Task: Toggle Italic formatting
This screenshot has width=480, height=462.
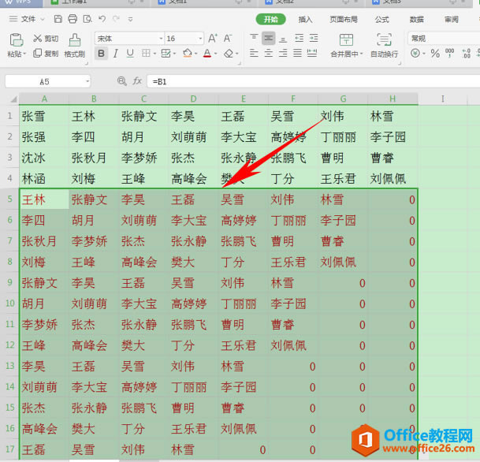Action: click(115, 54)
